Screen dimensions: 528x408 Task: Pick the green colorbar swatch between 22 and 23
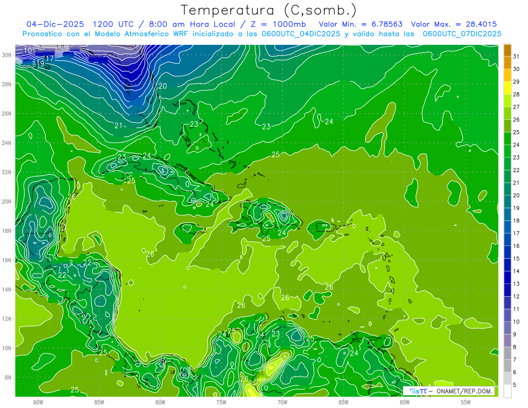tap(507, 164)
